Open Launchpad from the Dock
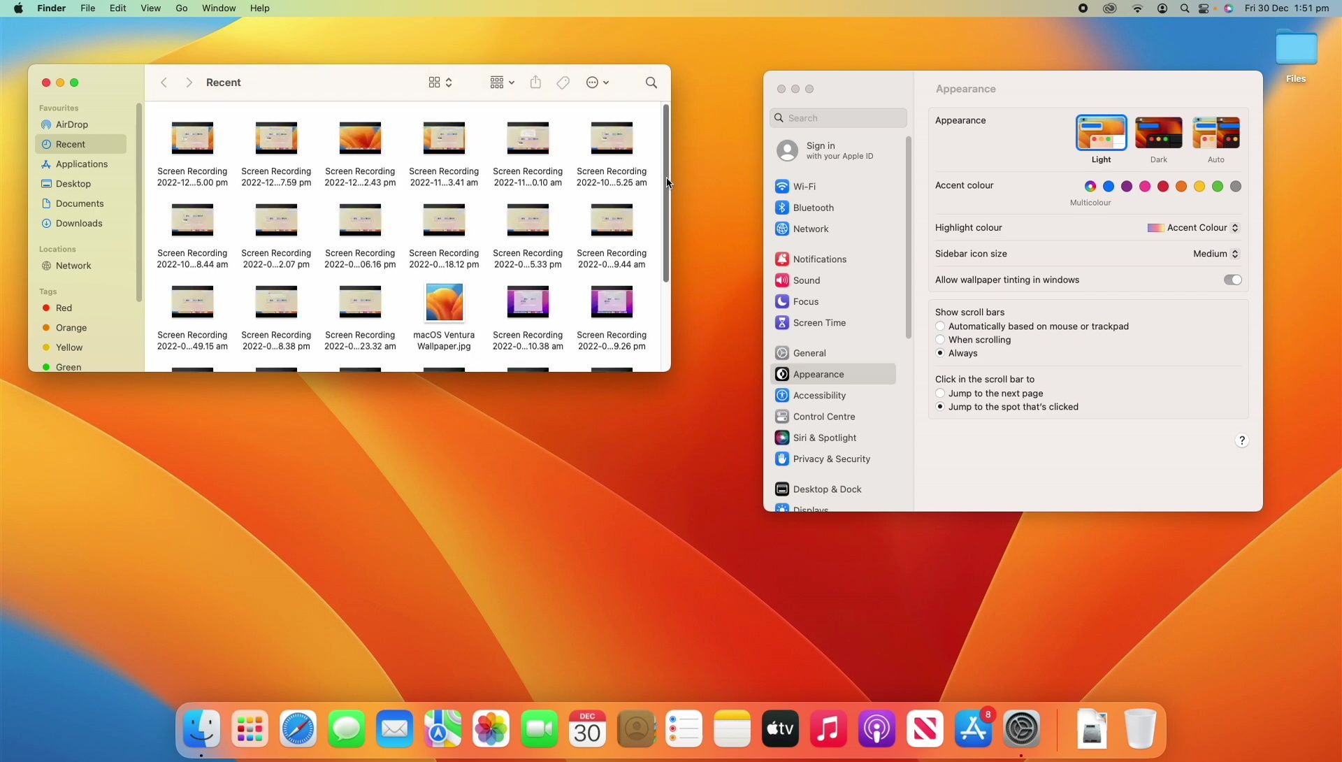The image size is (1342, 762). tap(250, 729)
